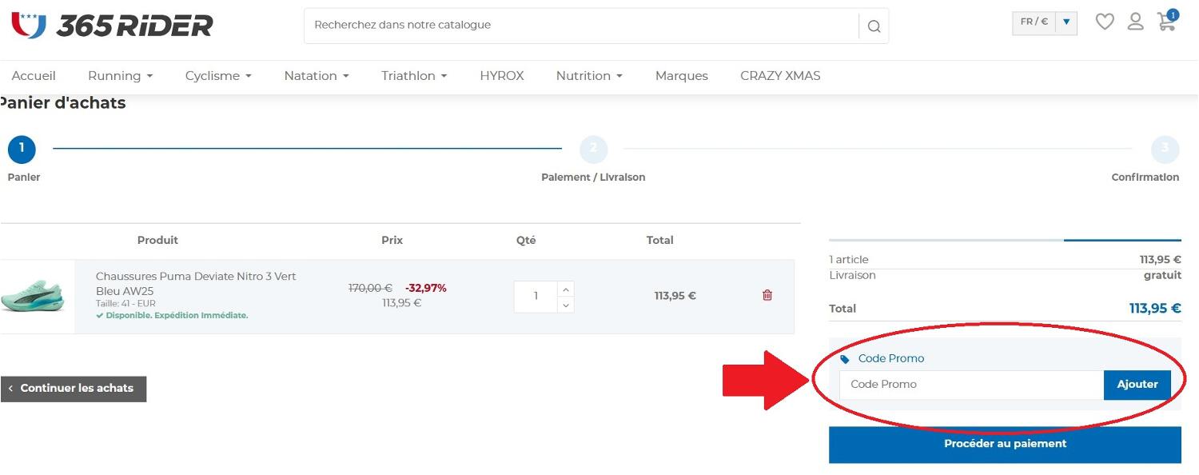
Task: Click the Ajouter promo code button
Action: tap(1137, 384)
